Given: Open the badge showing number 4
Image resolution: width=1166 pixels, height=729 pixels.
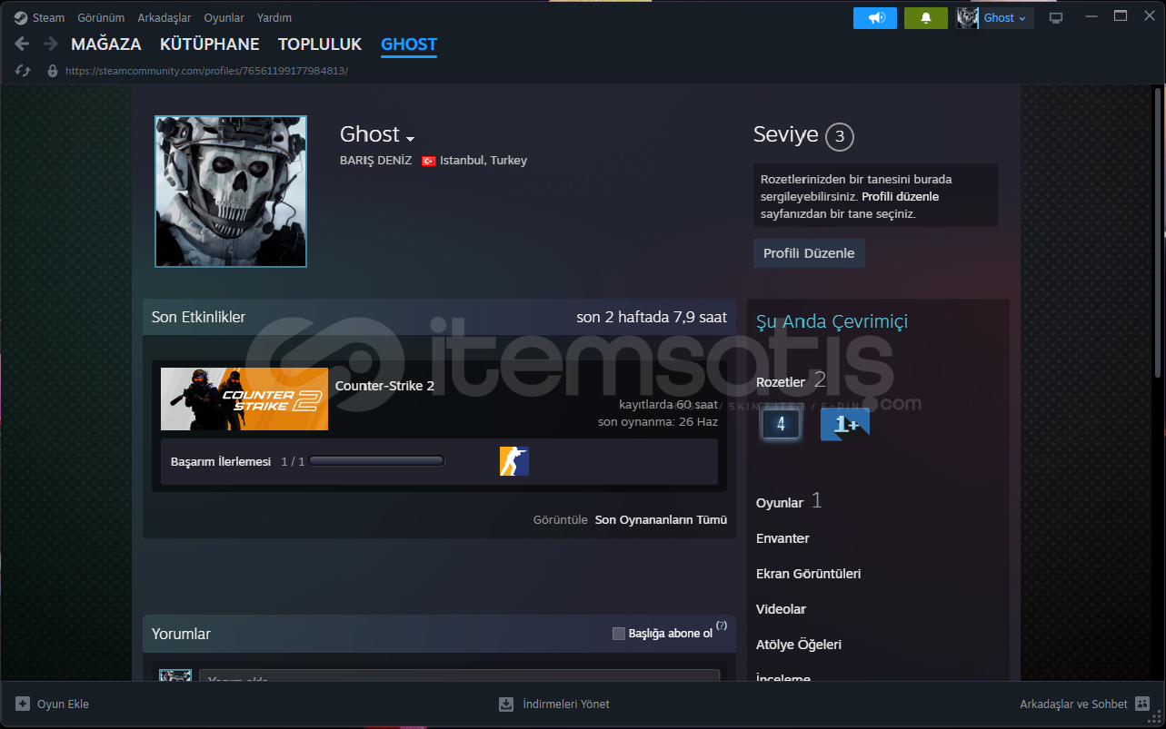Looking at the screenshot, I should pos(781,424).
